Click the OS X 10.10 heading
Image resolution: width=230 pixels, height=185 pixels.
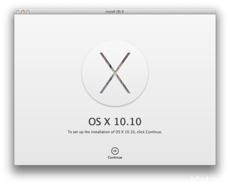pyautogui.click(x=115, y=122)
